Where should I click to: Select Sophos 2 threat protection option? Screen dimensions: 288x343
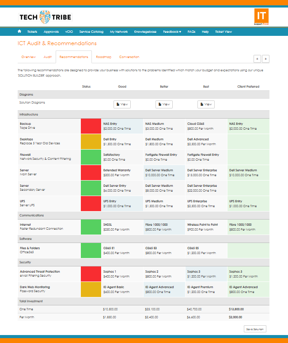164,274
